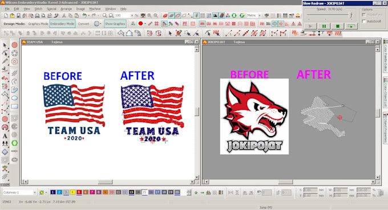This screenshot has height=210, width=388.
Task: Select the arrow Select Object tool in left toolbox
Action: coord(5,45)
